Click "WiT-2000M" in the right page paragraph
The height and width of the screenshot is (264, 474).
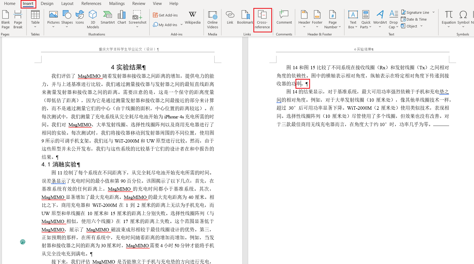click(x=359, y=108)
